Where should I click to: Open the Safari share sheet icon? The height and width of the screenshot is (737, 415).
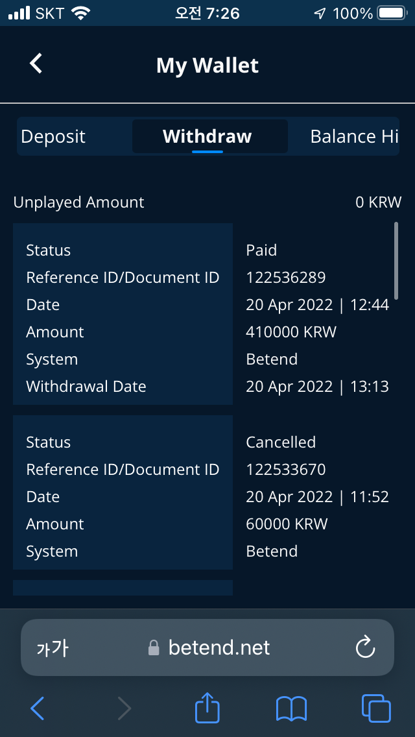click(207, 707)
